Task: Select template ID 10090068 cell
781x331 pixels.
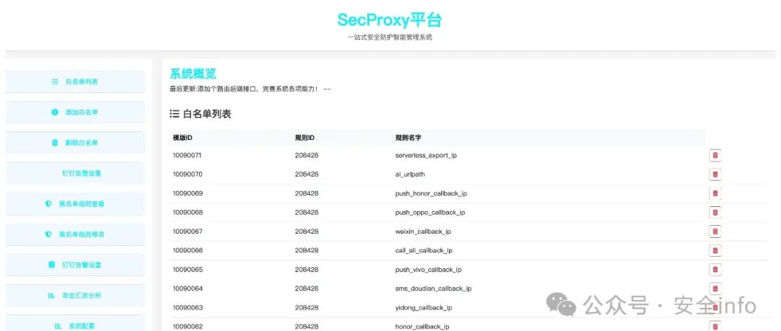Action: [x=188, y=212]
